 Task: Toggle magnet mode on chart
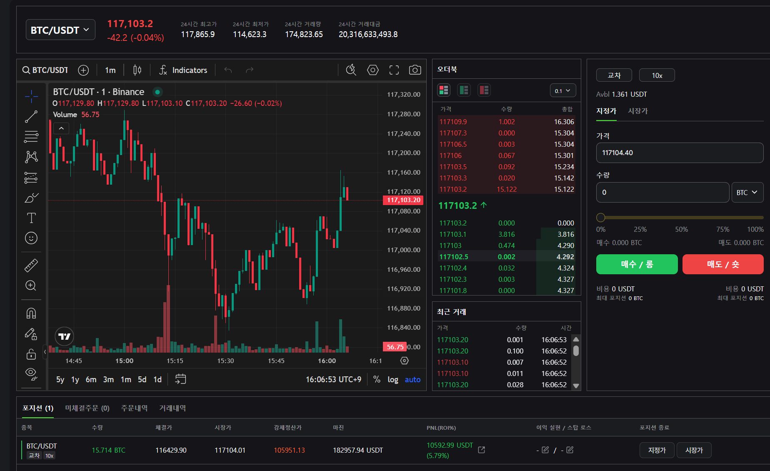click(31, 313)
